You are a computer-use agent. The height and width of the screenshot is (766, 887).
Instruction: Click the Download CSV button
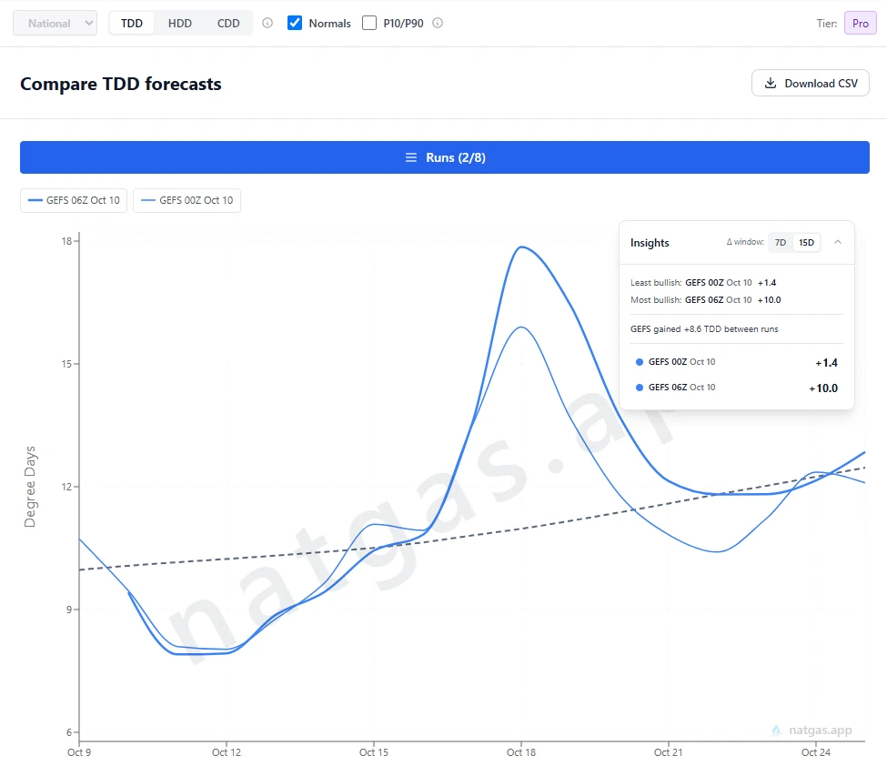[x=810, y=83]
